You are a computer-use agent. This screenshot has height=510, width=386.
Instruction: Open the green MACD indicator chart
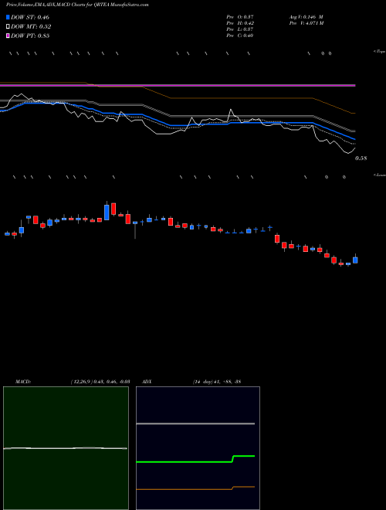pos(66,448)
